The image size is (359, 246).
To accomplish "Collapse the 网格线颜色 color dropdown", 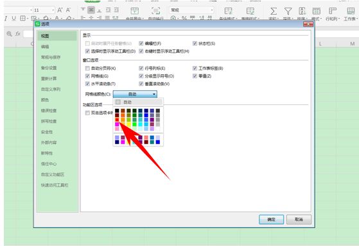I will coord(135,94).
